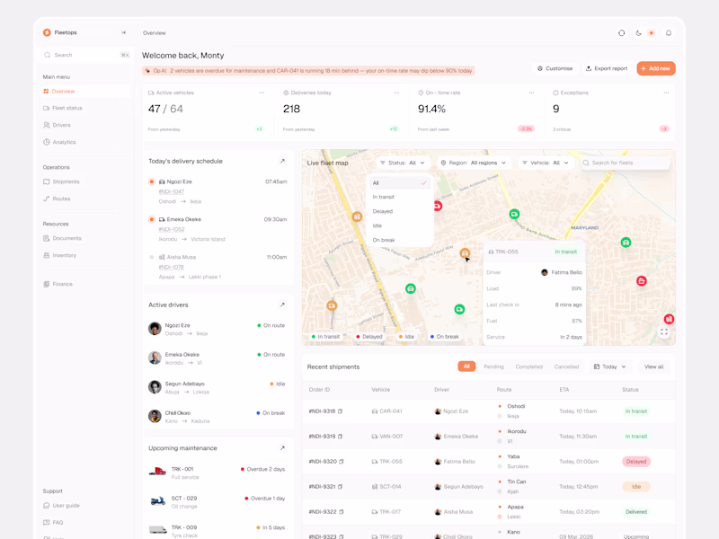Choose Delayed in status dropdown list
719x539 pixels.
pos(399,211)
